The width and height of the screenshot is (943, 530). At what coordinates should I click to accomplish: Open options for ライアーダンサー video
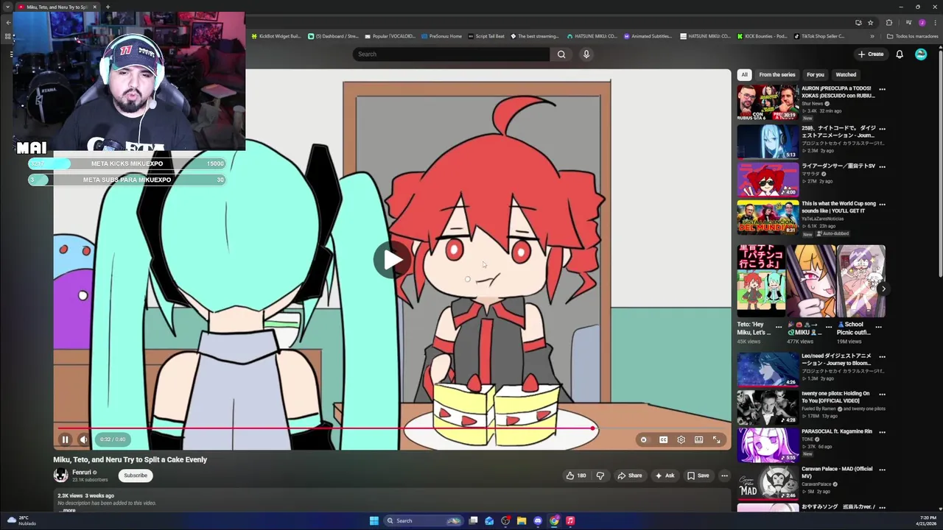pyautogui.click(x=882, y=166)
